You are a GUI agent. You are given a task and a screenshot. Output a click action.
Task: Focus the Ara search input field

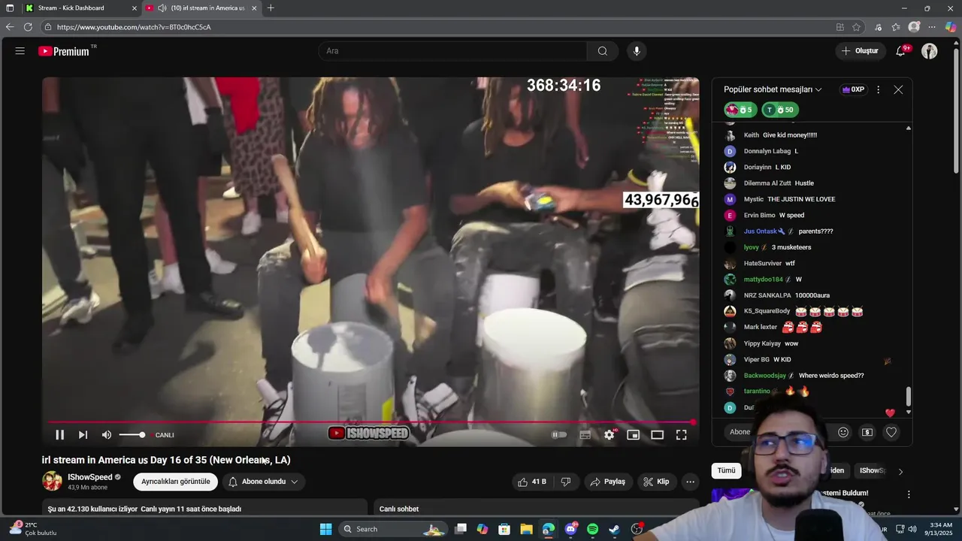pos(452,51)
